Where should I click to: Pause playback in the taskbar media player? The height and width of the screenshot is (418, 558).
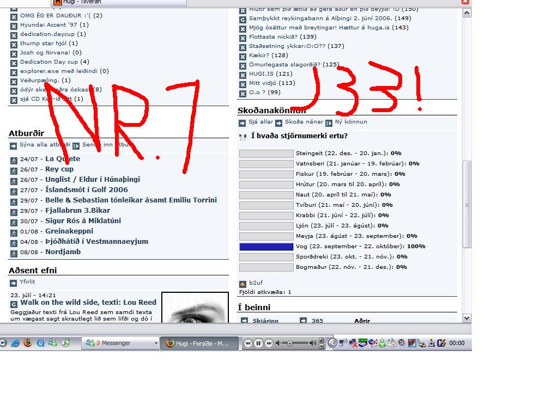pos(258,343)
